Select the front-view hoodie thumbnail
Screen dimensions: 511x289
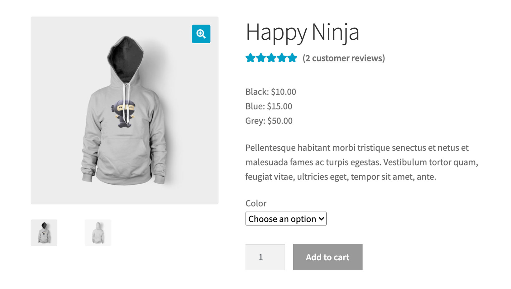pyautogui.click(x=44, y=233)
